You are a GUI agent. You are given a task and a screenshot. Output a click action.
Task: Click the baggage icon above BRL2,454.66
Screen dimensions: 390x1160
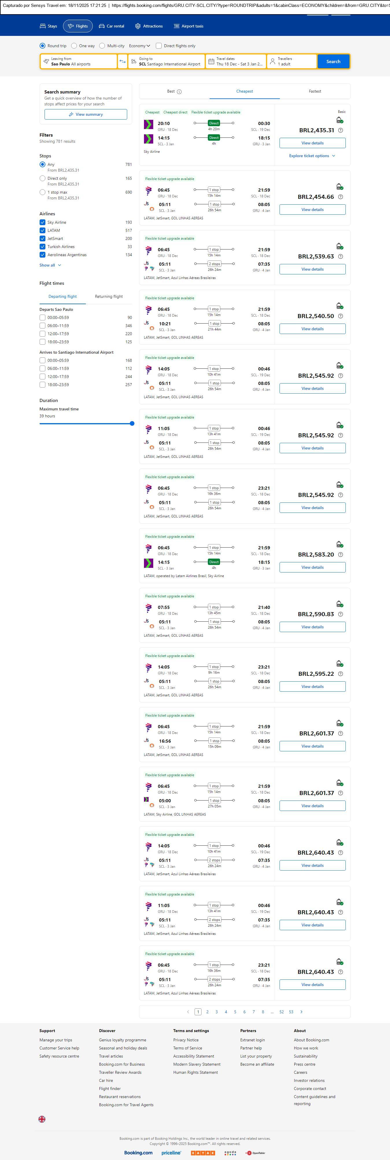(340, 187)
